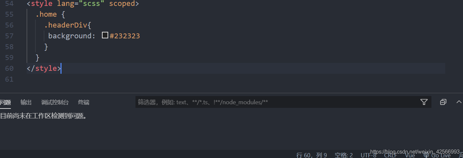This screenshot has width=463, height=158.
Task: Click the feedback icon at status bar end
Action: (461, 155)
